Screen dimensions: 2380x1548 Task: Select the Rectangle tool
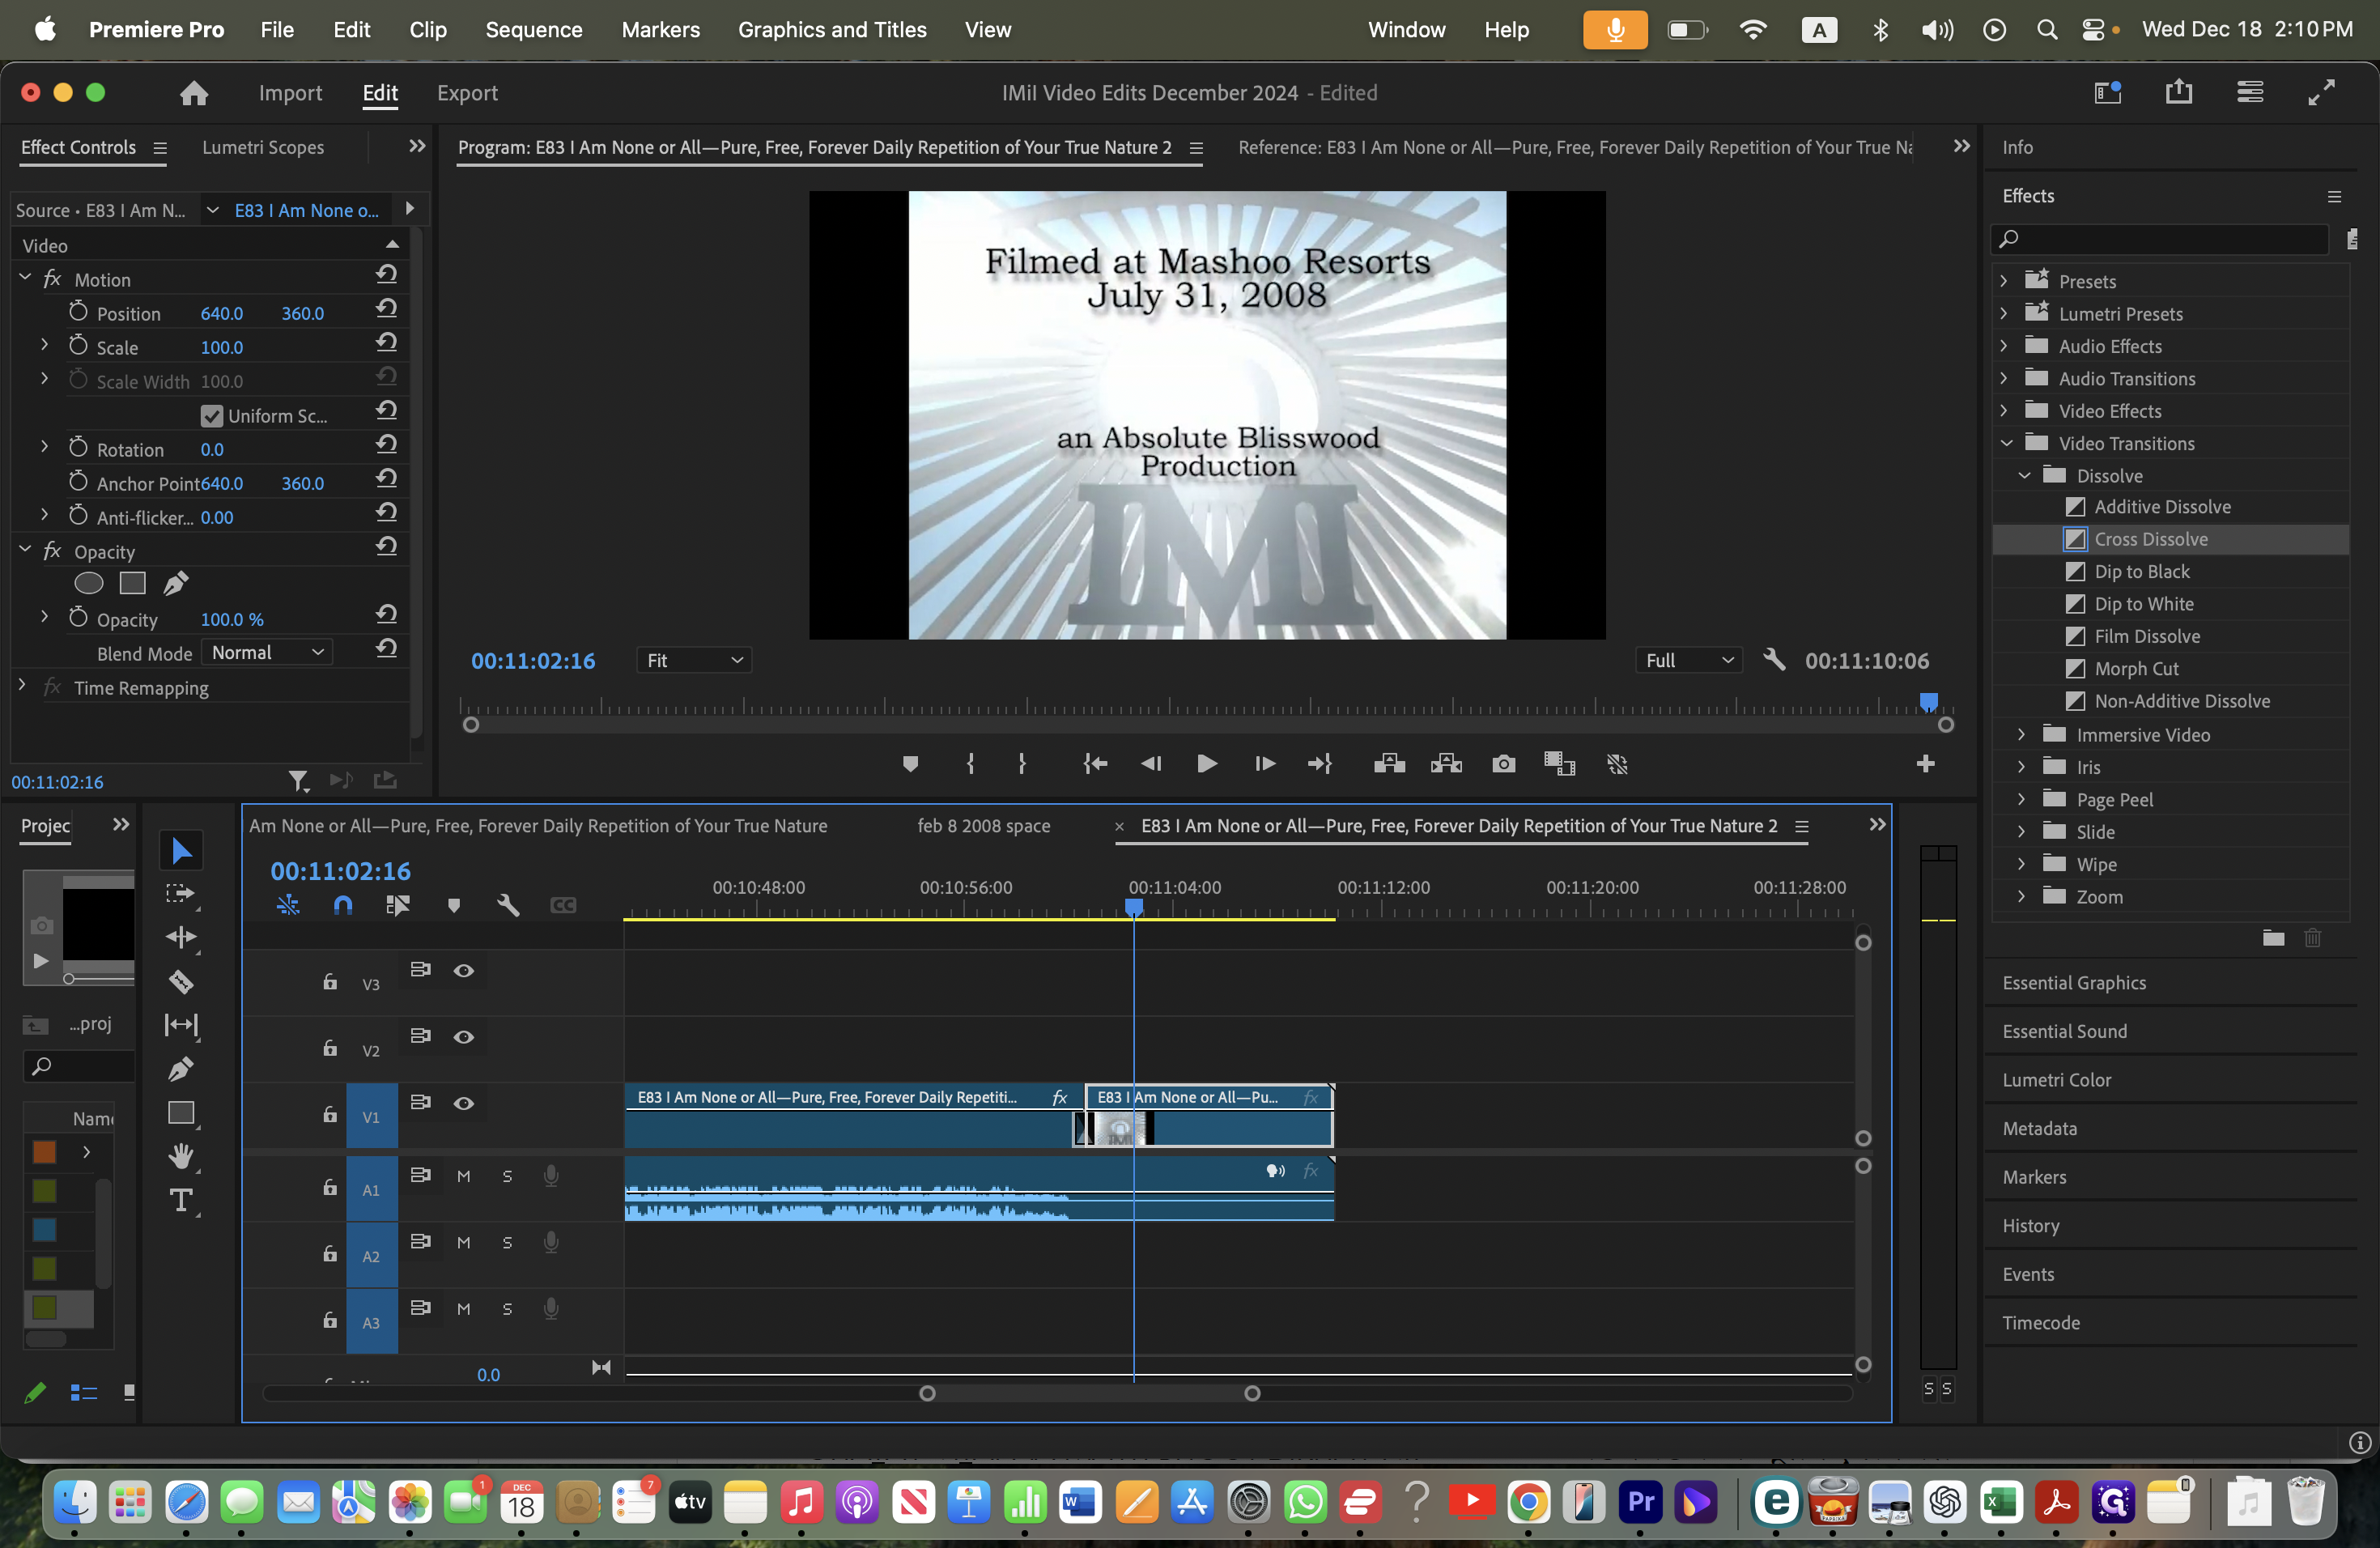point(181,1113)
